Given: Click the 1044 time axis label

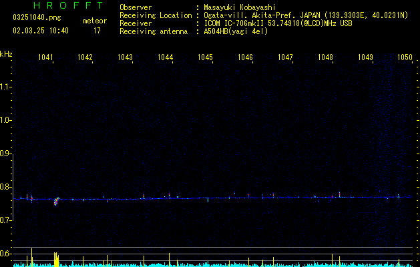Looking at the screenshot, I should 166,57.
